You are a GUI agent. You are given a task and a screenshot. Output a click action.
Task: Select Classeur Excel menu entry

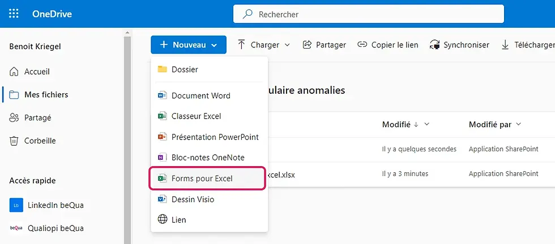click(x=209, y=116)
